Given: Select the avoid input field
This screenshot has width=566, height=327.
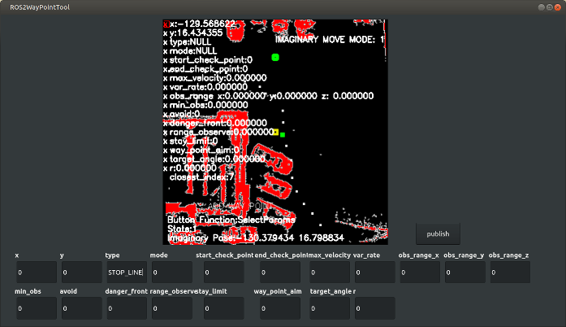Looking at the screenshot, I should coord(81,308).
